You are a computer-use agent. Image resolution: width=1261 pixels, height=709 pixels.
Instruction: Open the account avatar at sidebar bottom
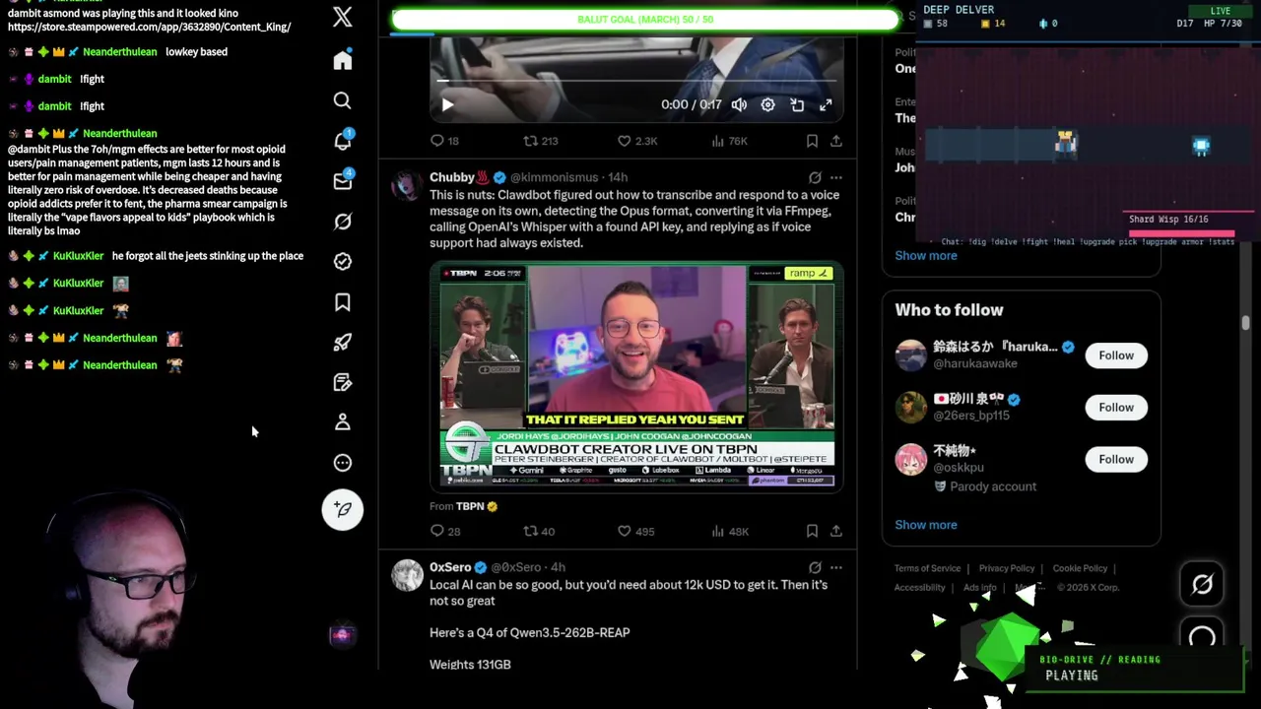[x=342, y=635]
